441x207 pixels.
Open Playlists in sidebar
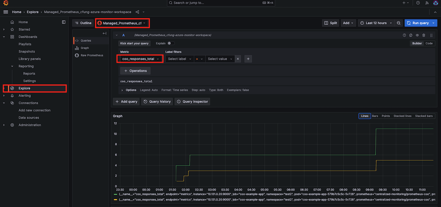pyautogui.click(x=25, y=44)
